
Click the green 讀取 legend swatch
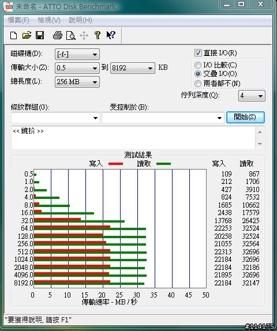(163, 164)
